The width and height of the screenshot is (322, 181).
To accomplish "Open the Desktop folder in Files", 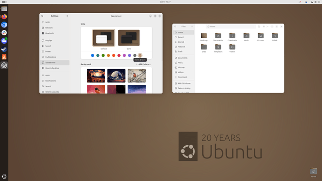I will pyautogui.click(x=204, y=36).
